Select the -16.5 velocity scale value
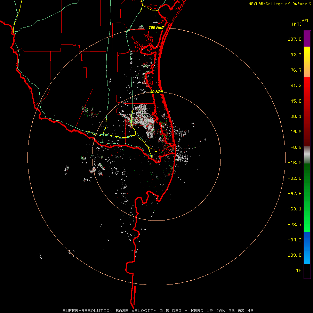This screenshot has width=313, height=313. (x=295, y=163)
